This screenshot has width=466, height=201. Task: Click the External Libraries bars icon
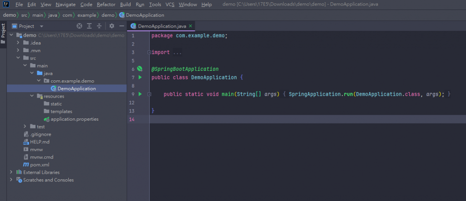click(19, 172)
